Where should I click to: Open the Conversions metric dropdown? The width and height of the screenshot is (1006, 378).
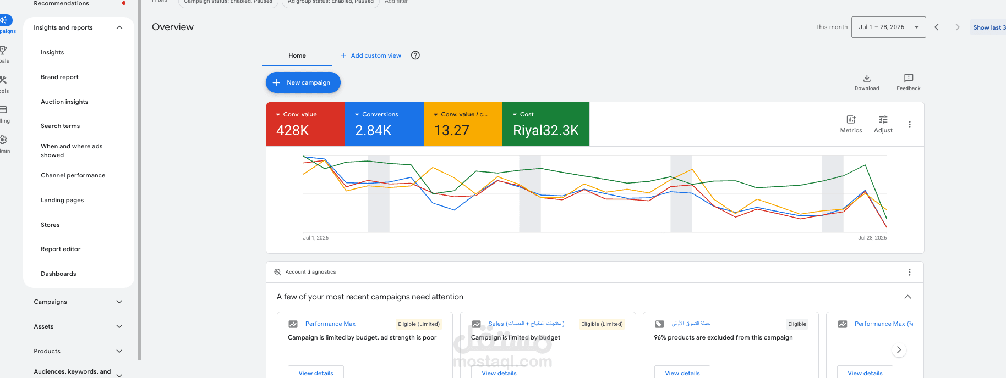(x=357, y=114)
